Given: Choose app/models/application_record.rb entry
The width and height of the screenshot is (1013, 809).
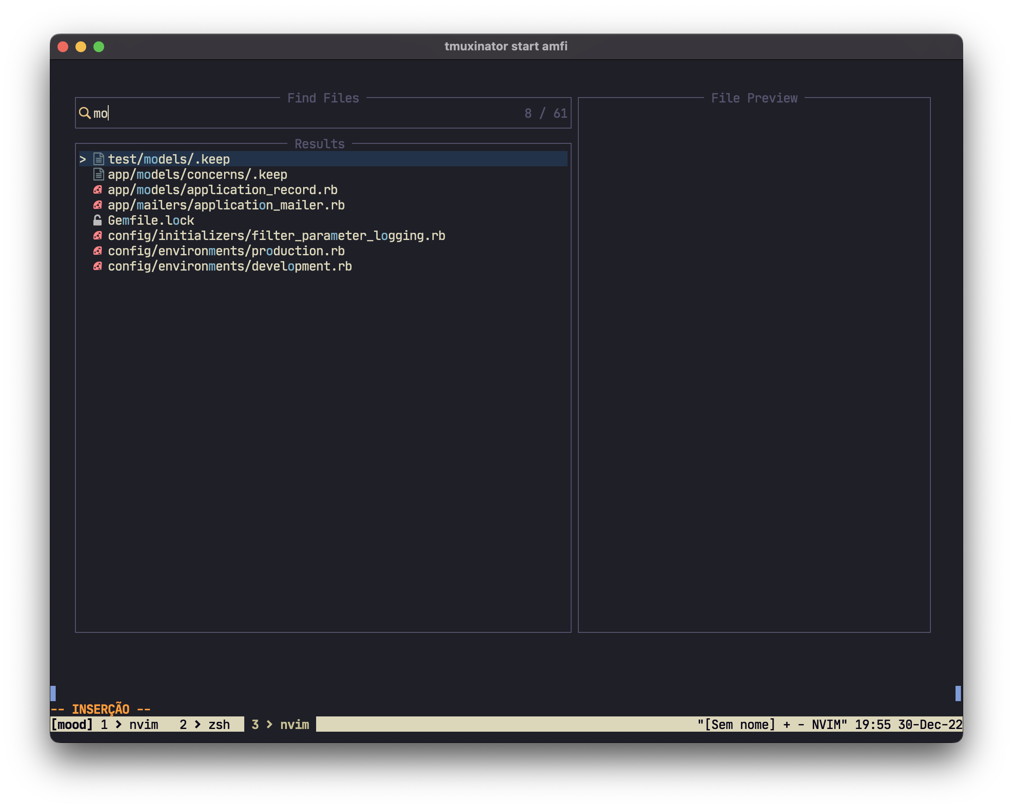Looking at the screenshot, I should [x=222, y=190].
